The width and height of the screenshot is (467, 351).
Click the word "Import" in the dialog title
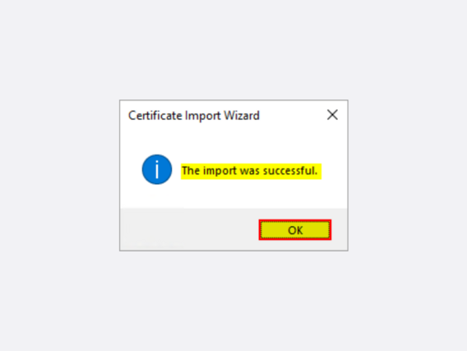click(203, 116)
